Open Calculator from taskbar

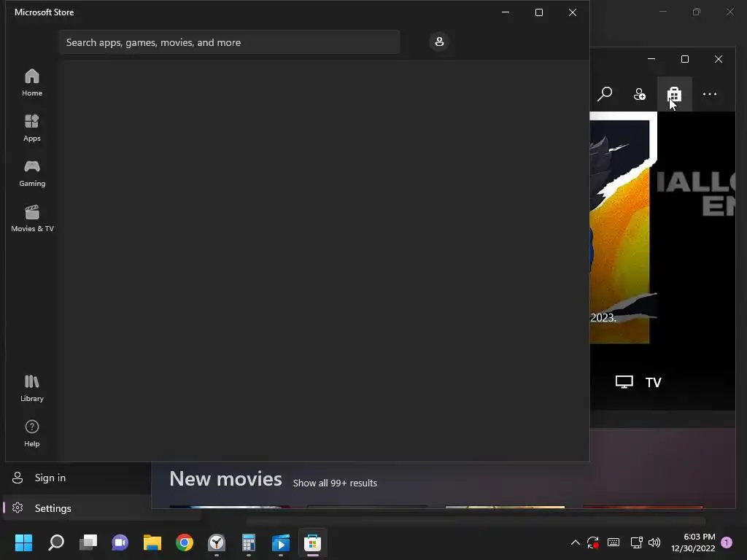click(249, 542)
